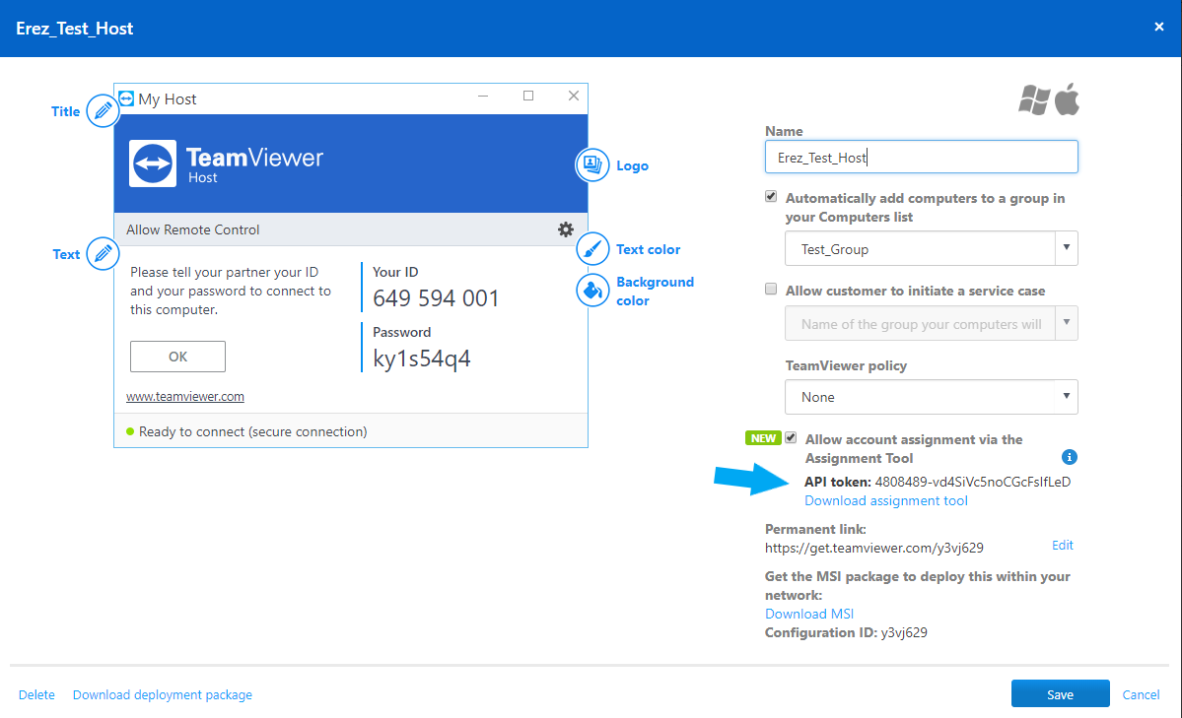Uncheck automatically add computers to a group

click(x=770, y=196)
